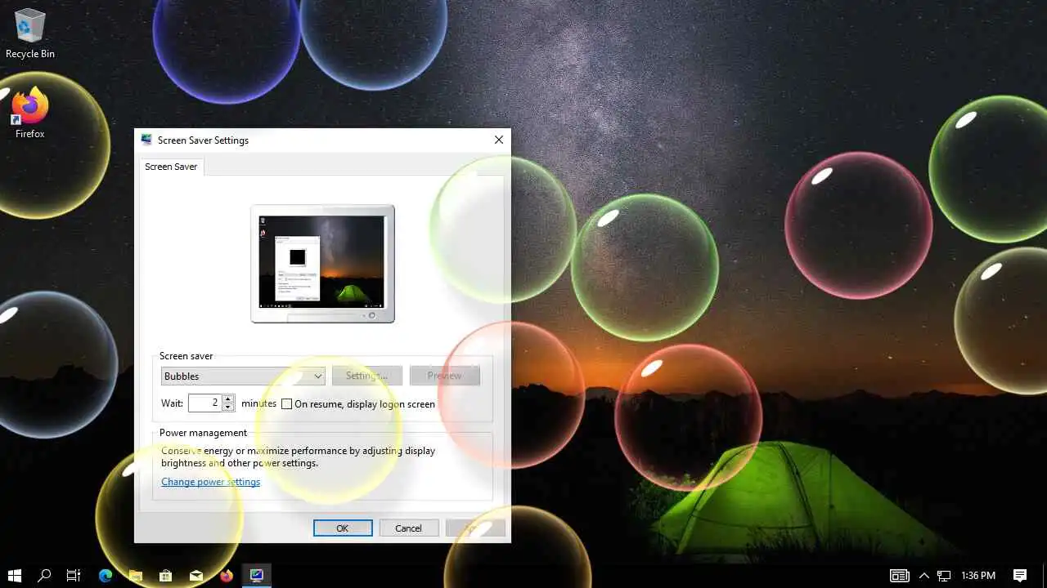Open File Explorer from the taskbar
The image size is (1047, 588).
(x=136, y=575)
